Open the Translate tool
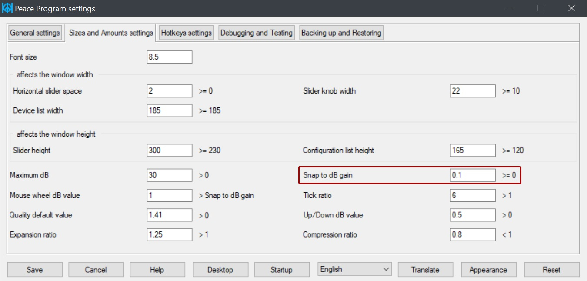Image resolution: width=587 pixels, height=281 pixels. pos(425,269)
